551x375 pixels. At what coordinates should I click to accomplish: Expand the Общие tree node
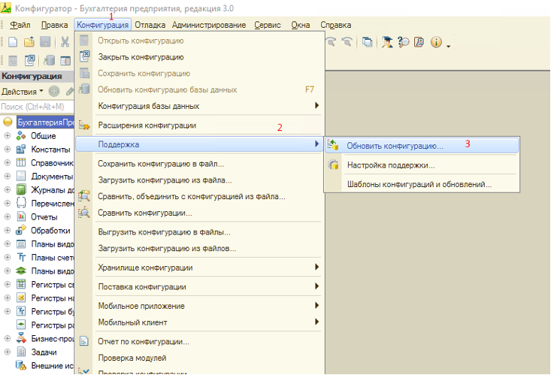tap(7, 136)
